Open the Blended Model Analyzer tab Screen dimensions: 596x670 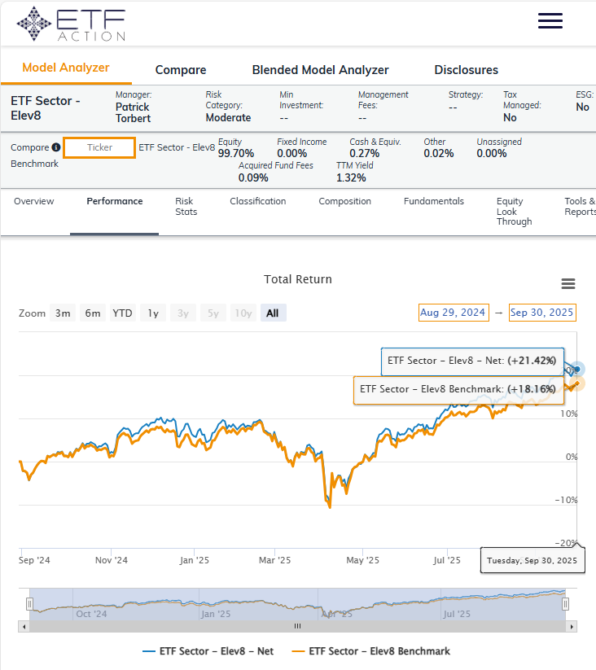[320, 70]
